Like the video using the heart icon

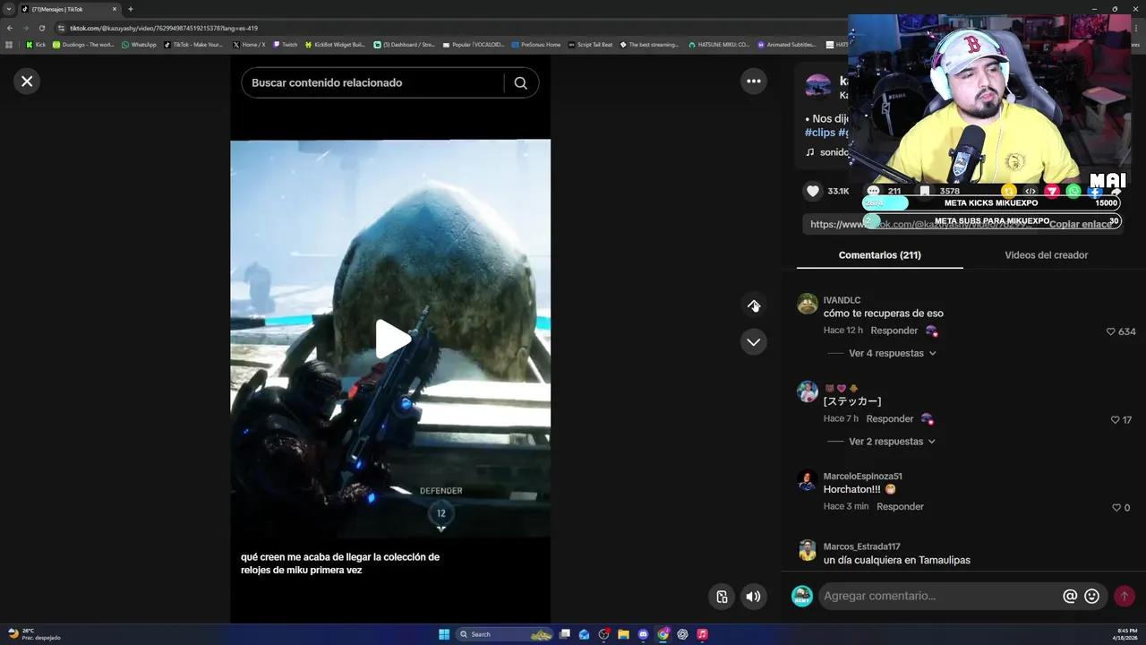point(813,191)
